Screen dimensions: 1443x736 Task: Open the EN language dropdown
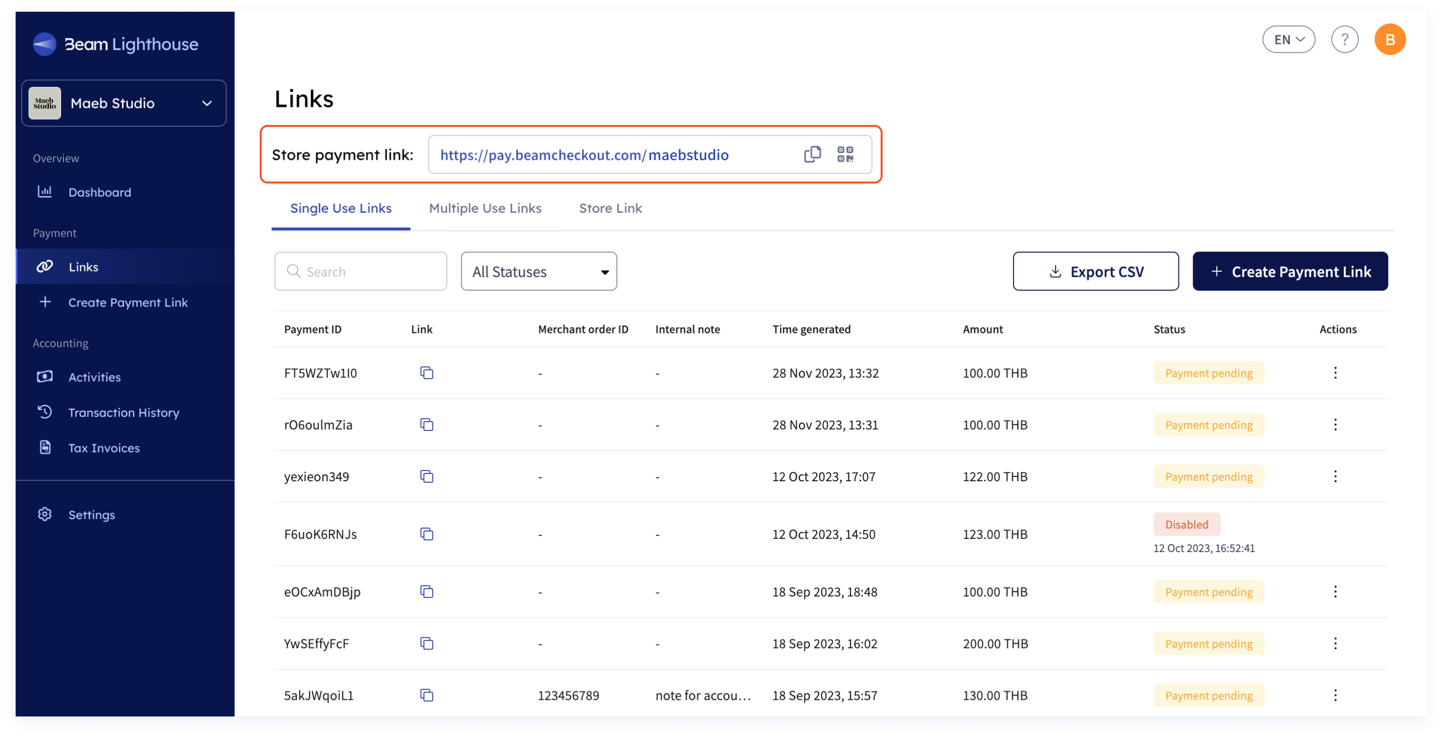[x=1288, y=40]
